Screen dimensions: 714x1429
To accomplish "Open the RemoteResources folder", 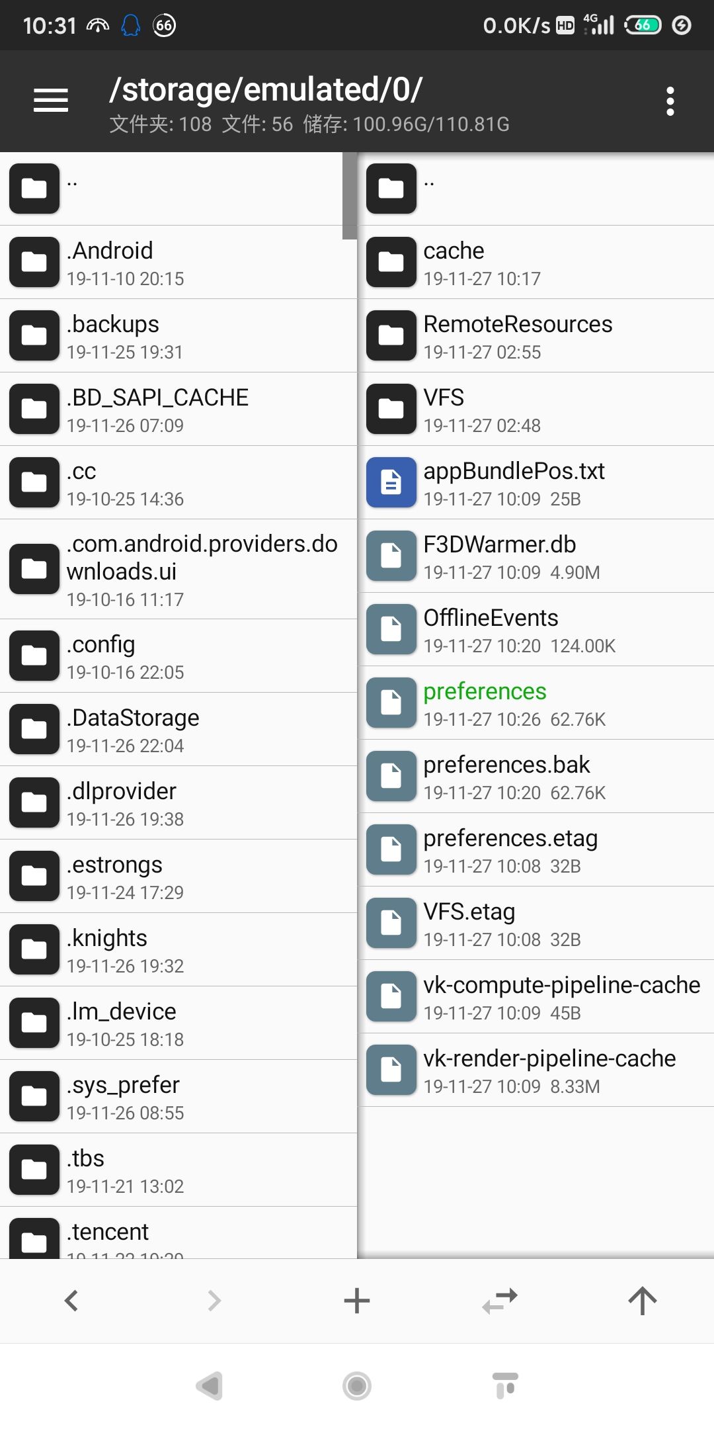I will click(x=535, y=336).
